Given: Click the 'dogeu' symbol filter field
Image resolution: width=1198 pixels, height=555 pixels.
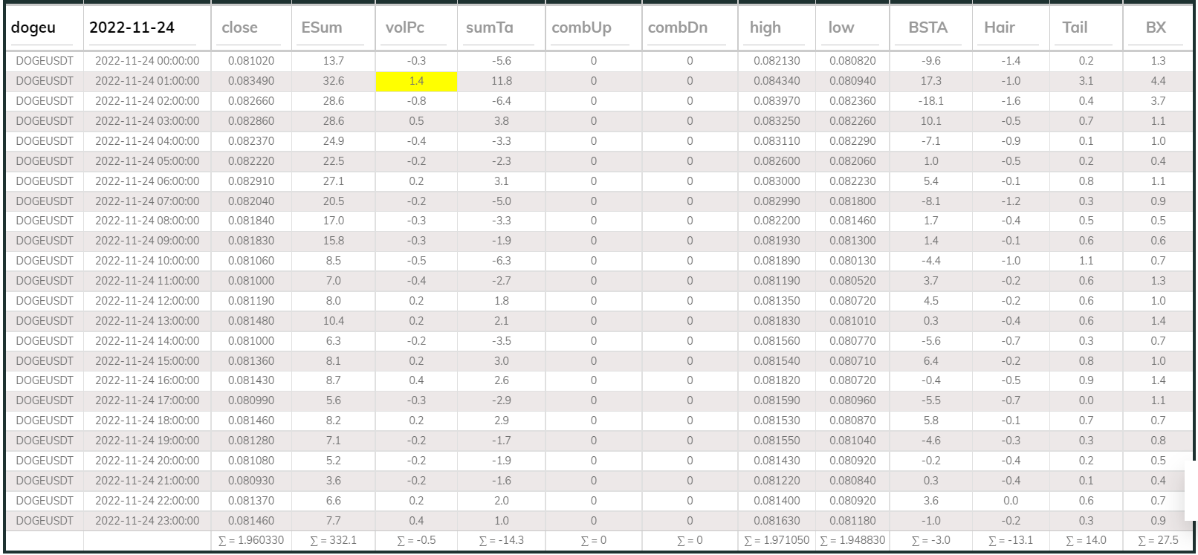Looking at the screenshot, I should 44,27.
